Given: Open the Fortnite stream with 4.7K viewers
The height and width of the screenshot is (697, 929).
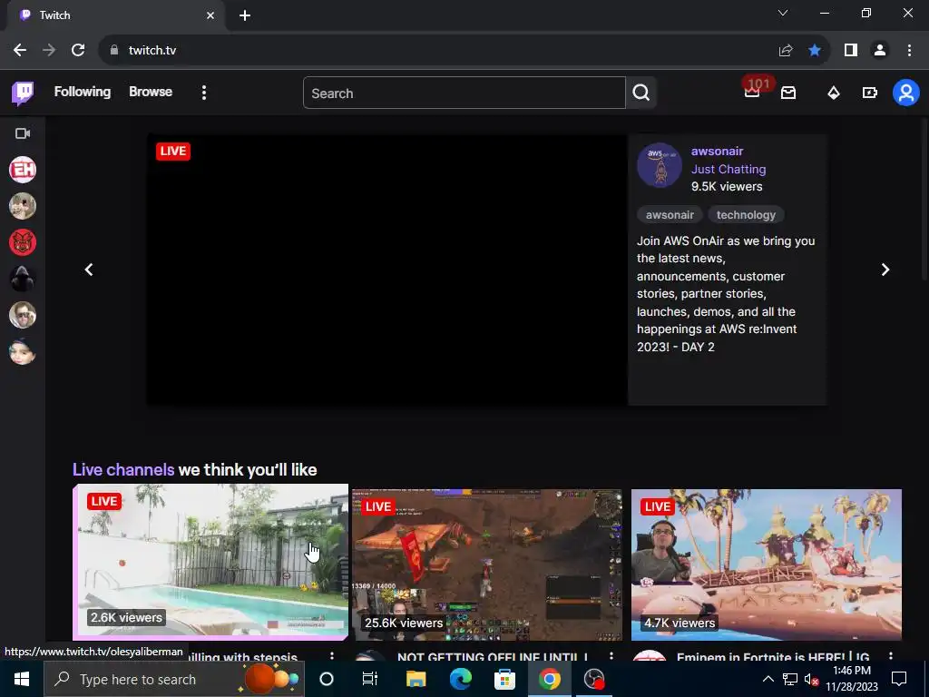Looking at the screenshot, I should pyautogui.click(x=766, y=564).
